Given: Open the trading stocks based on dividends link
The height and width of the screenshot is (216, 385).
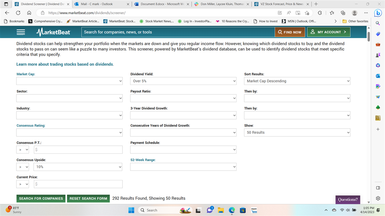Looking at the screenshot, I should [65, 64].
